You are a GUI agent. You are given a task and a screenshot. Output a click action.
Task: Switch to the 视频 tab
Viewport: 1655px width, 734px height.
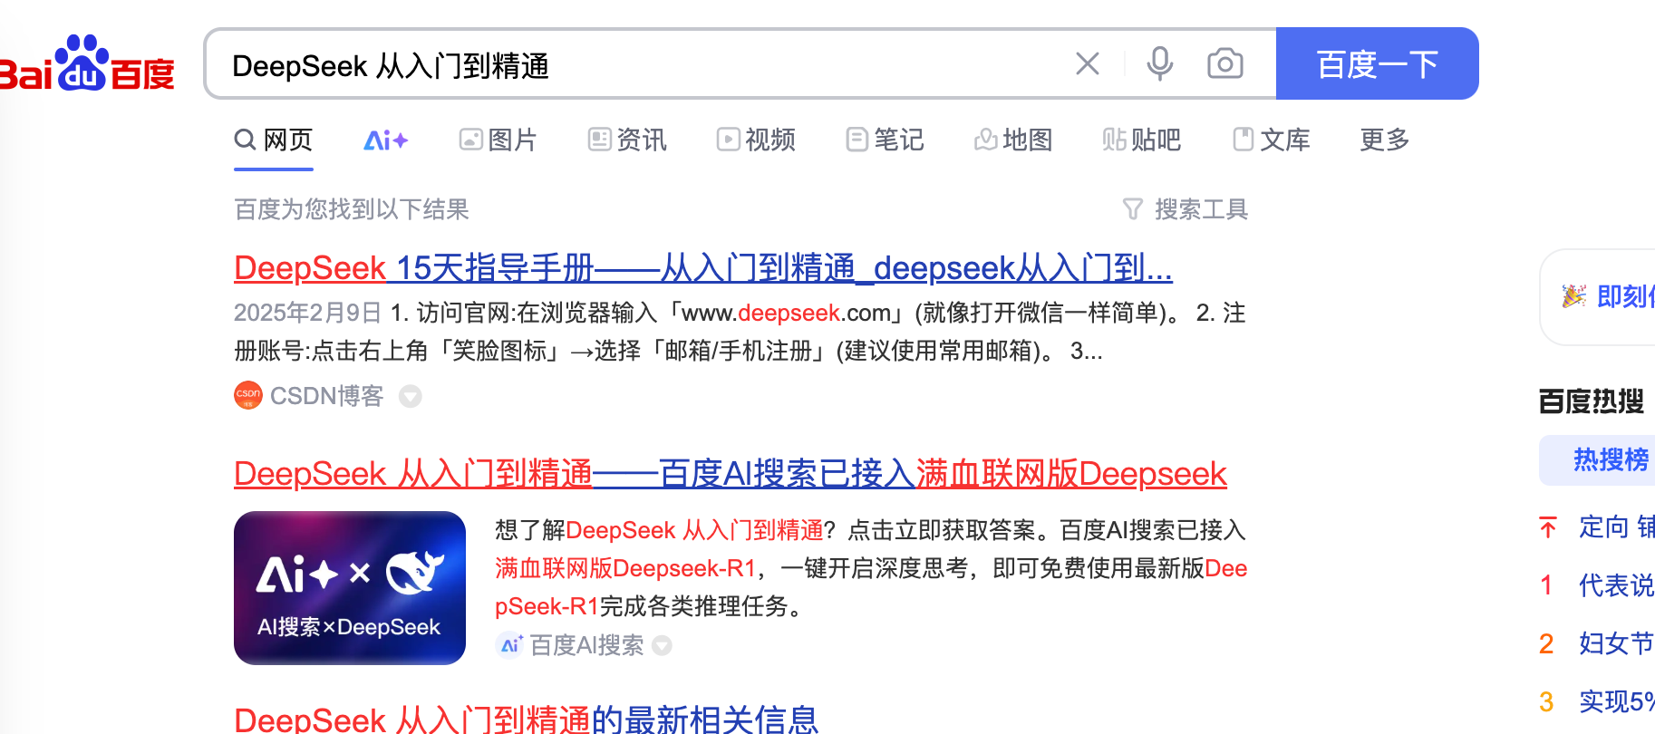[x=756, y=140]
